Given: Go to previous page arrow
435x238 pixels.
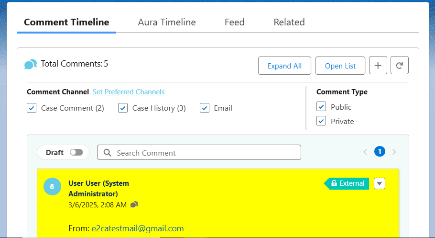Looking at the screenshot, I should (365, 152).
